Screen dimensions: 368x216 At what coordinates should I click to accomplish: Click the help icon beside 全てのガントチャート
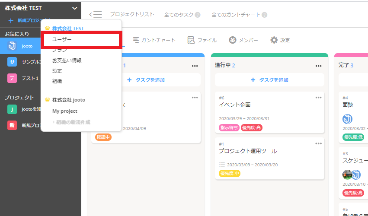coord(265,15)
